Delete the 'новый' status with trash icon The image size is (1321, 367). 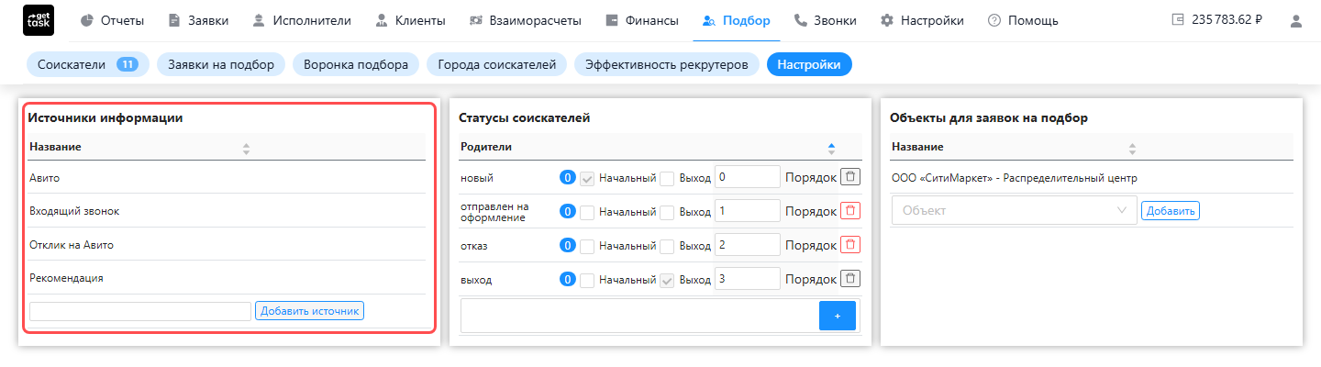[x=850, y=177]
